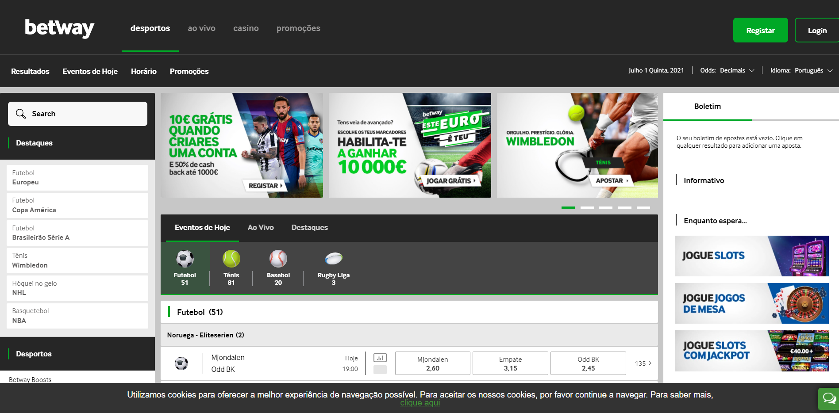
Task: Click the clique aqui cookies link
Action: coord(420,403)
